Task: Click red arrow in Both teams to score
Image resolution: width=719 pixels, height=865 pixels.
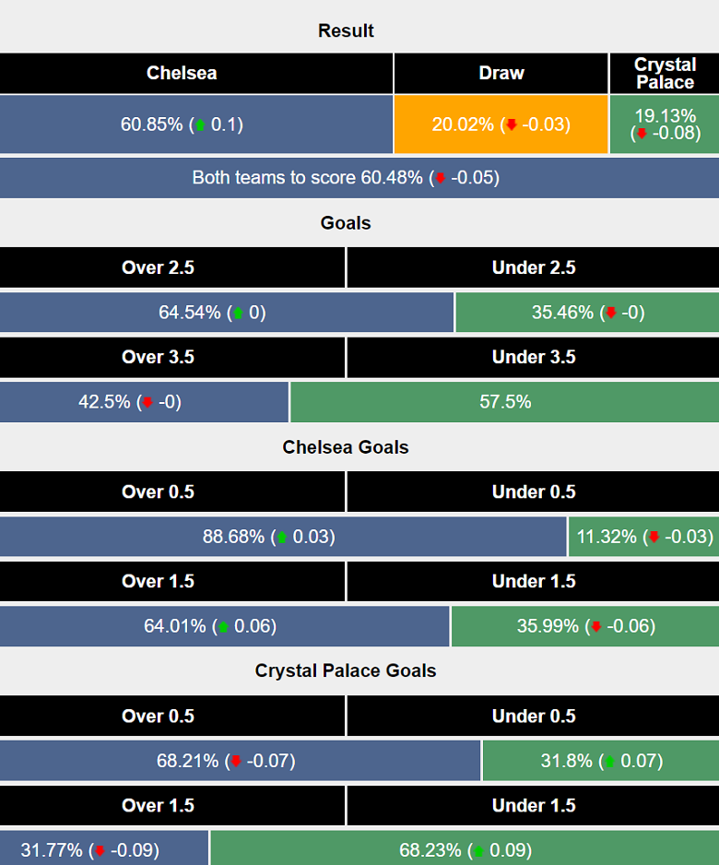Action: [x=441, y=178]
